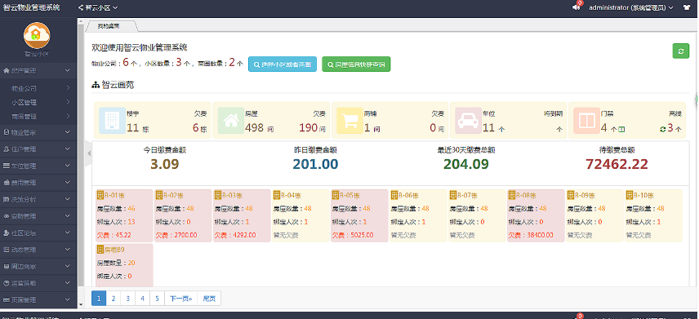Click the person icon beside 住户管理
This screenshot has width=699, height=319.
(7, 148)
